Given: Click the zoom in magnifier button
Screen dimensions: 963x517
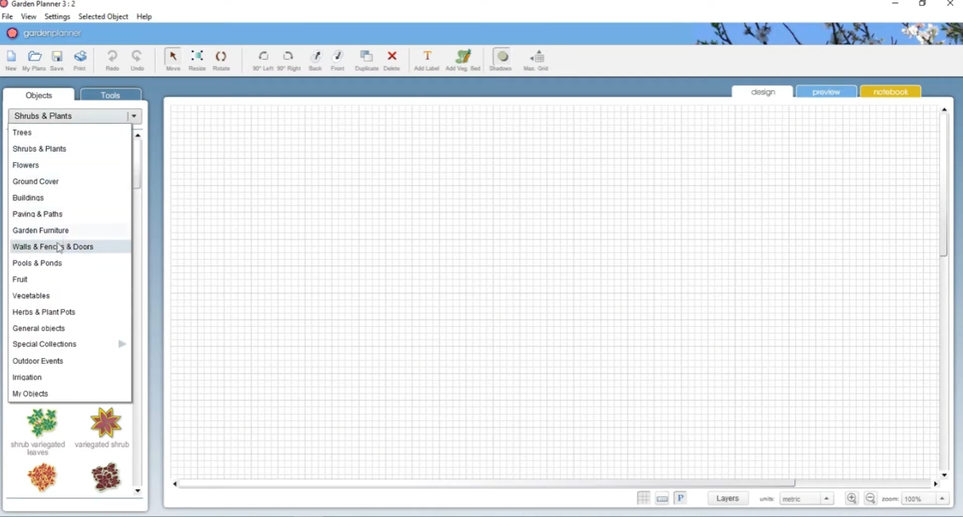Looking at the screenshot, I should 852,499.
